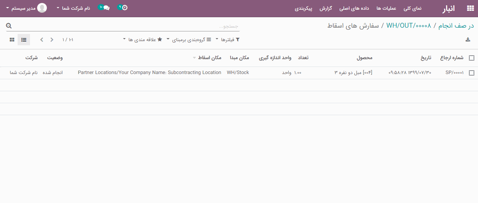Open the فیلترها filters dropdown

tap(228, 40)
